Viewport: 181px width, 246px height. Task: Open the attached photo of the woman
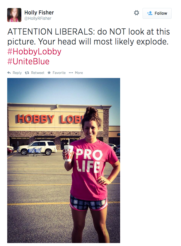point(64,160)
